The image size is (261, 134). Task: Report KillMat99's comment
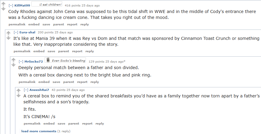point(72,24)
